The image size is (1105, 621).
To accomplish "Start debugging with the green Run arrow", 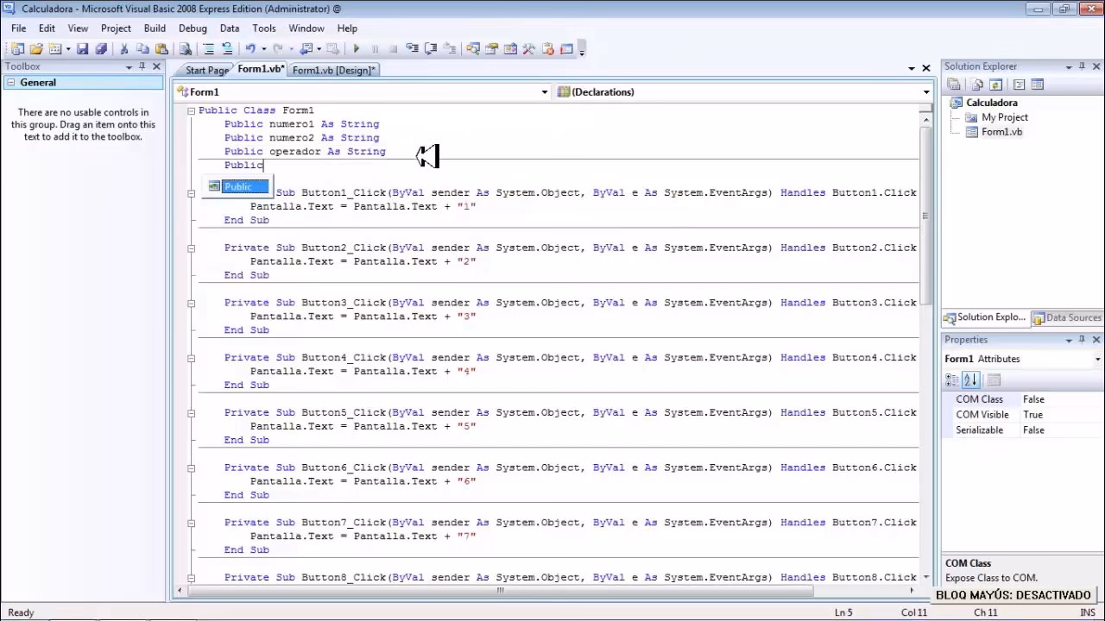I will coord(357,48).
